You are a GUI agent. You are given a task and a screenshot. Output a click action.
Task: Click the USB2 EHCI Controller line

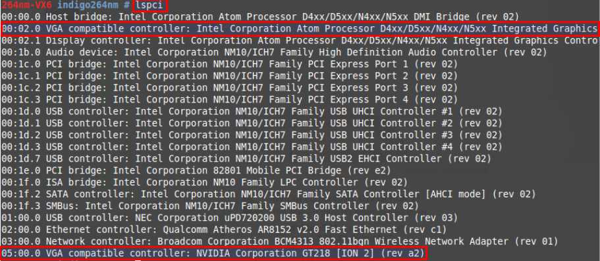tap(246, 158)
